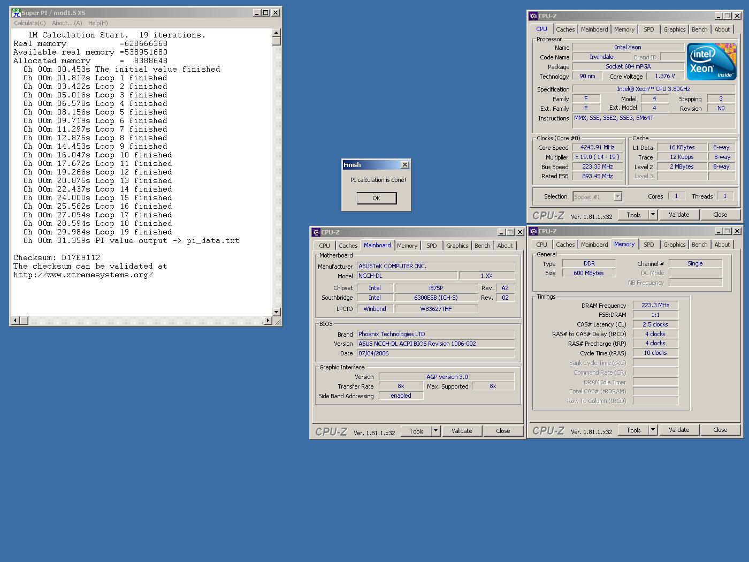Open About tab in Mainboard CPU-Z window
Image resolution: width=749 pixels, height=562 pixels.
coord(505,246)
